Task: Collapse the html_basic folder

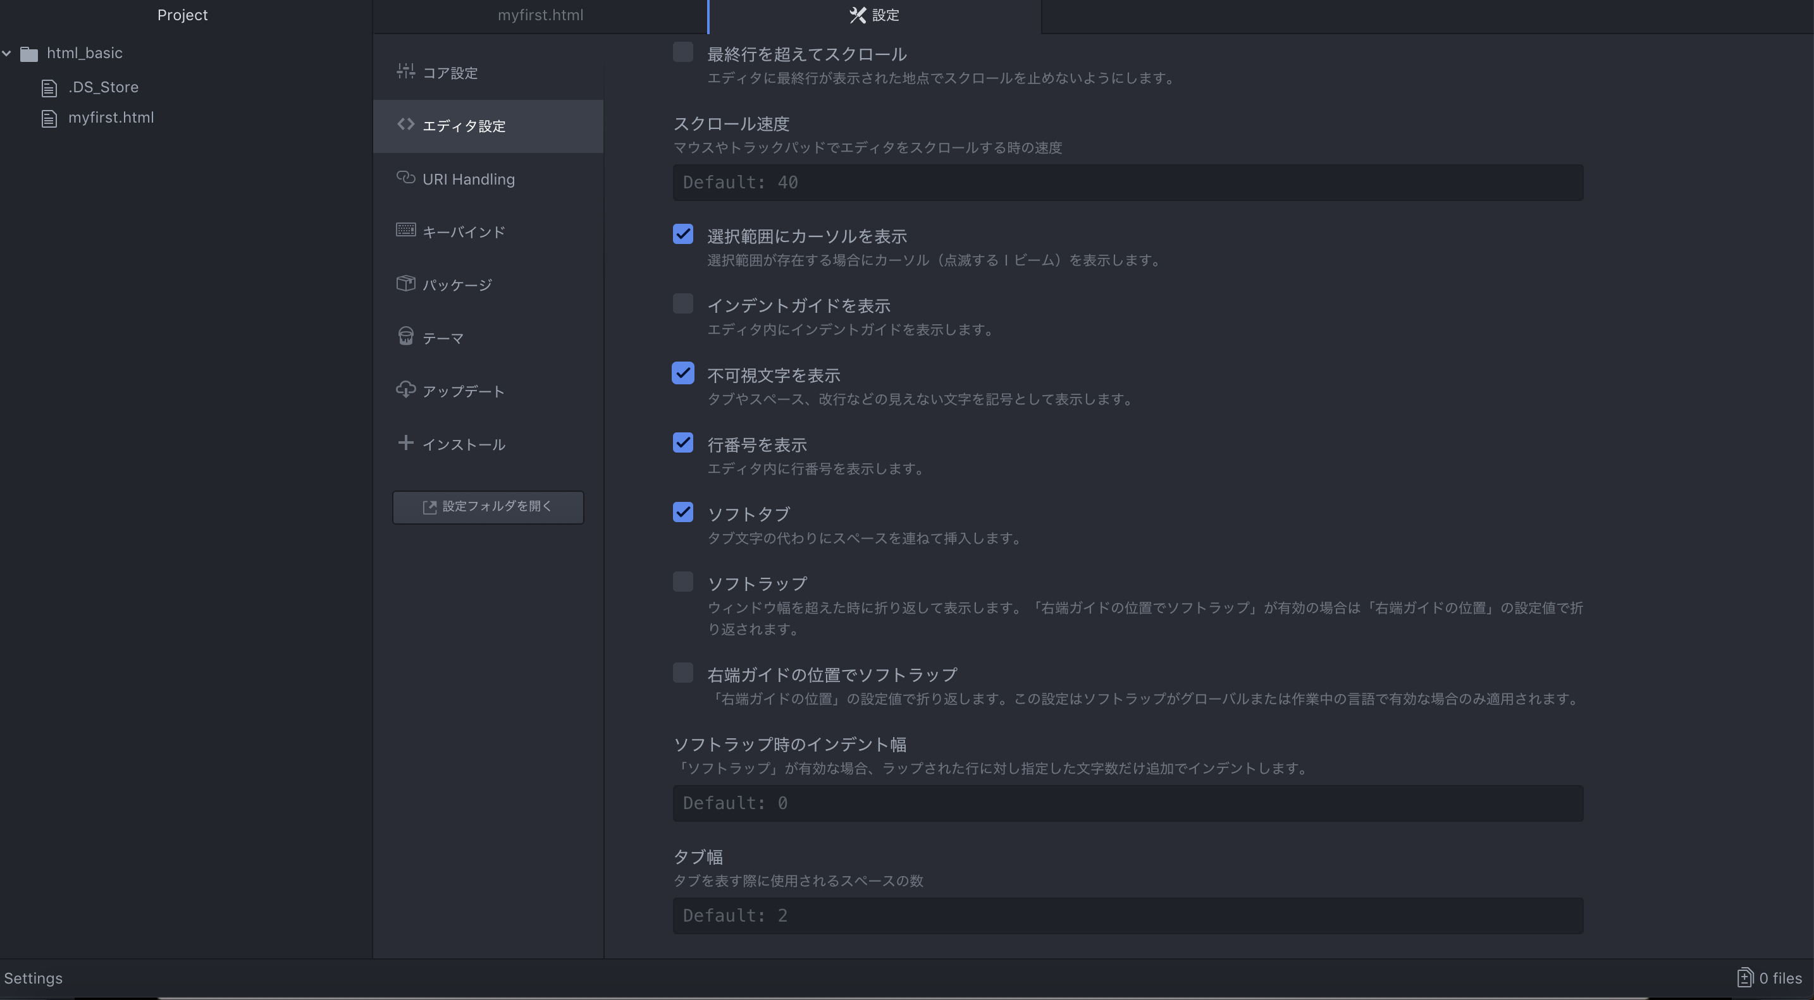Action: 7,52
